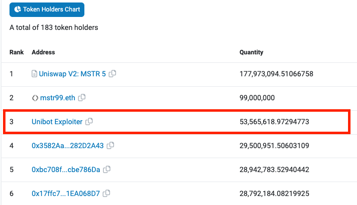Open holder 0x3582Aa...282D2A43 link
Image resolution: width=357 pixels, height=205 pixels.
pyautogui.click(x=67, y=146)
